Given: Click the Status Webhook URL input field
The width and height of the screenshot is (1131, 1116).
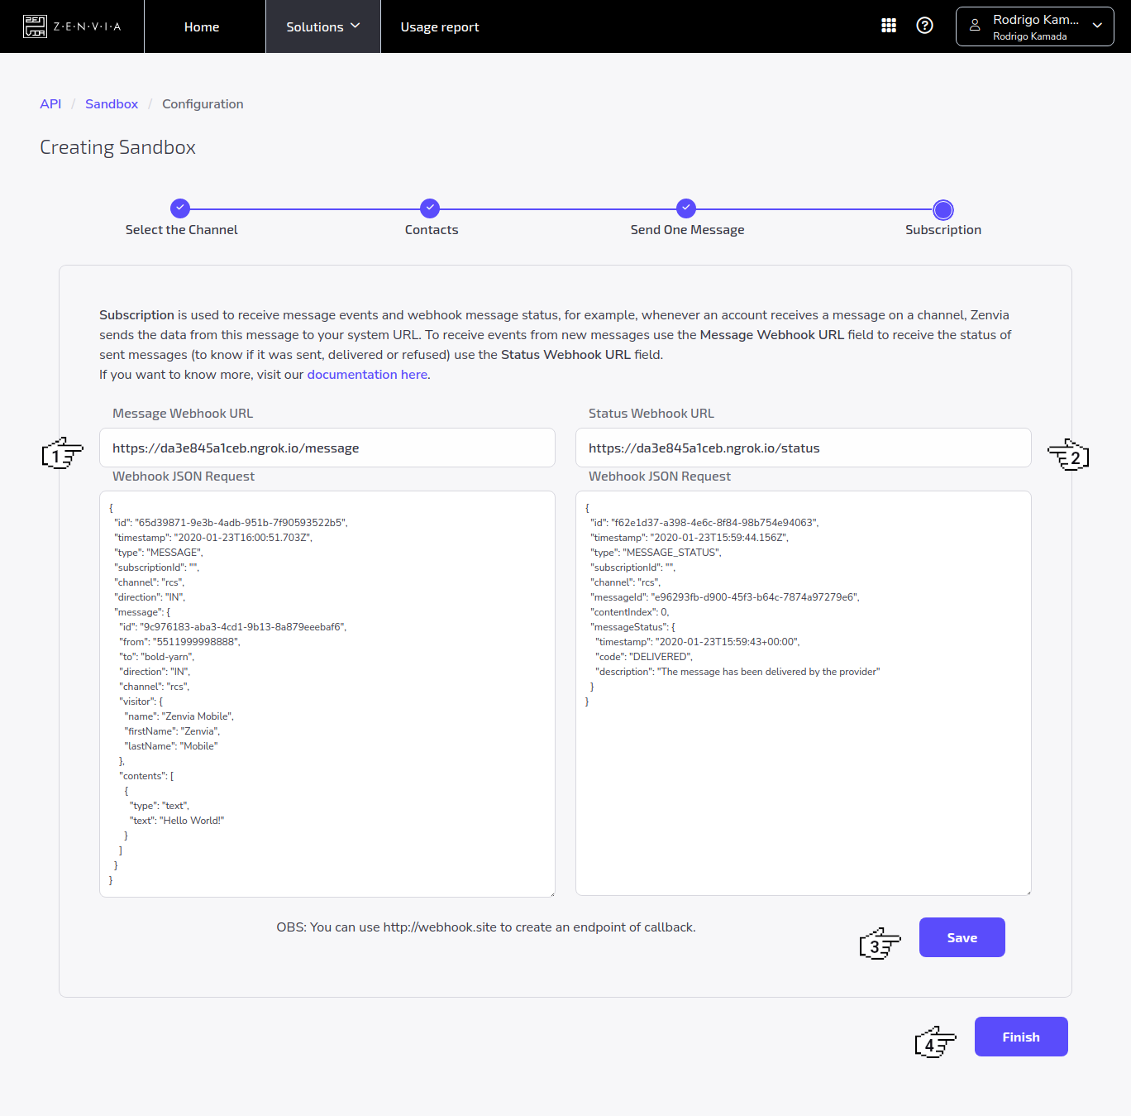Looking at the screenshot, I should click(803, 448).
